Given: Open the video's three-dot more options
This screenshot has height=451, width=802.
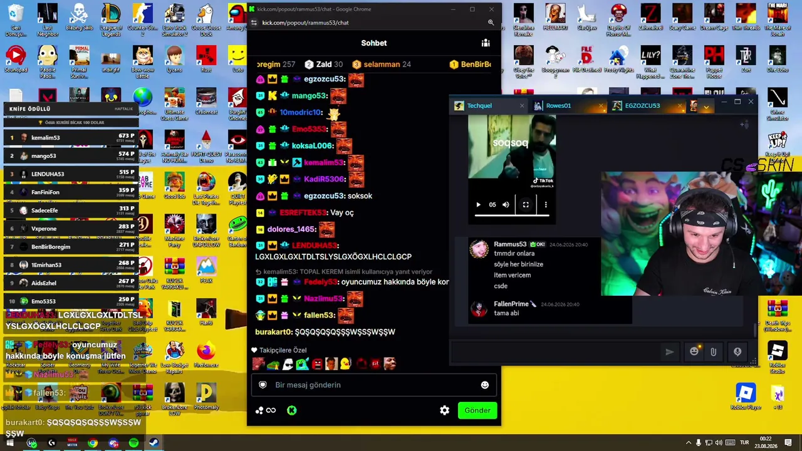Looking at the screenshot, I should (546, 205).
